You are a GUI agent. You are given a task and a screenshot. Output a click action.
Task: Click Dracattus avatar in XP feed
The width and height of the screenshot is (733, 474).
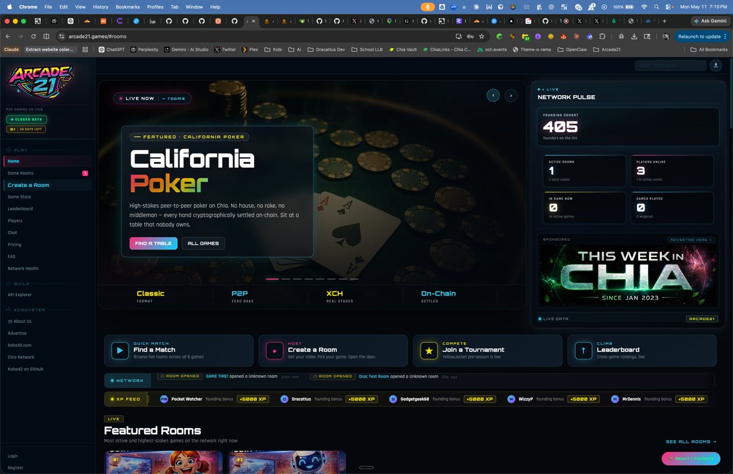[x=284, y=399]
